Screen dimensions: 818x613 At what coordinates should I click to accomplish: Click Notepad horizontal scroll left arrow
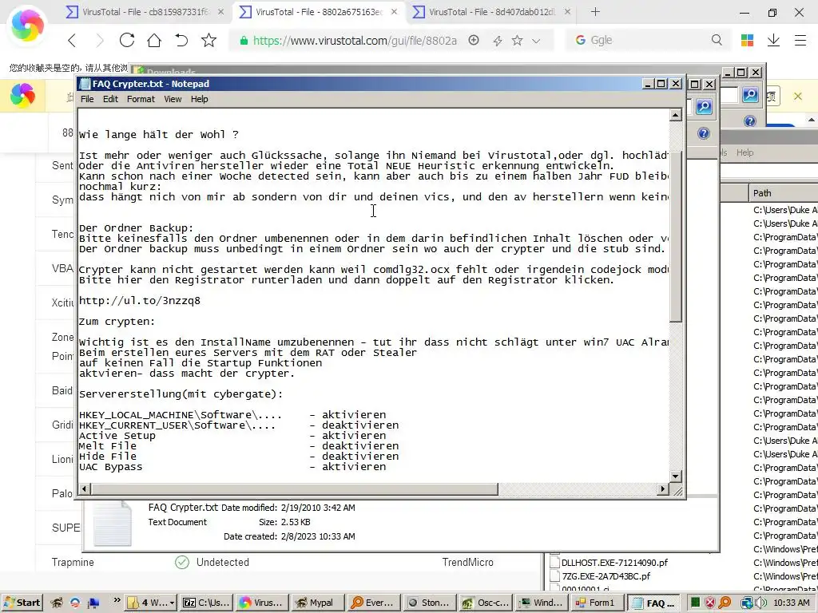point(85,489)
